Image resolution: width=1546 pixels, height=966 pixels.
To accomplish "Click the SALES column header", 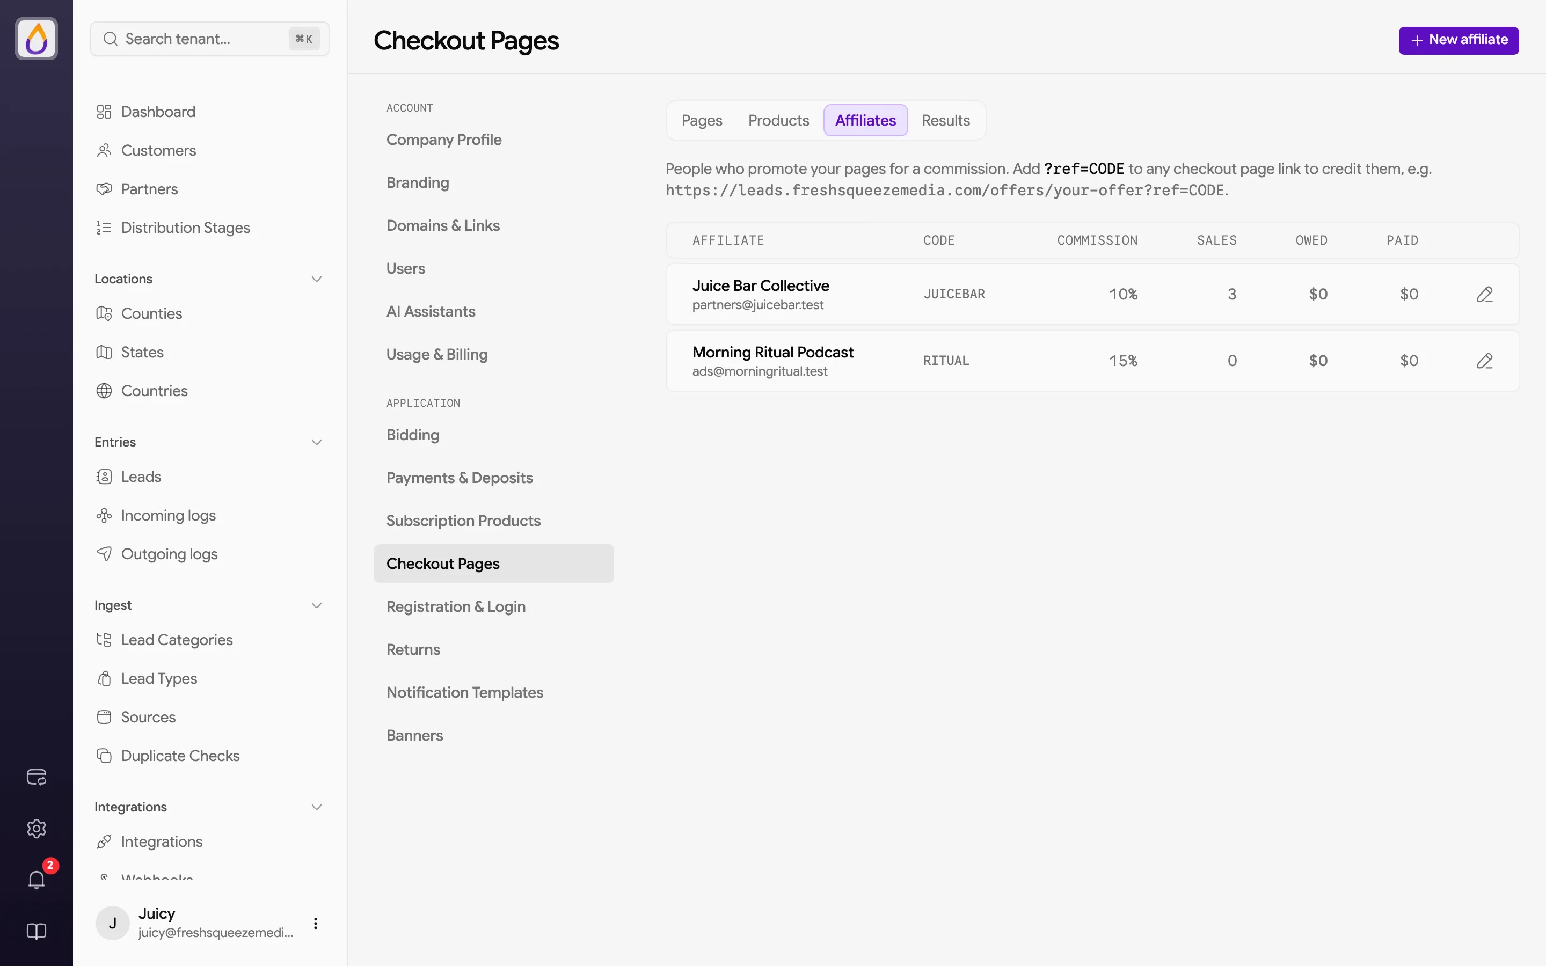I will 1216,241.
